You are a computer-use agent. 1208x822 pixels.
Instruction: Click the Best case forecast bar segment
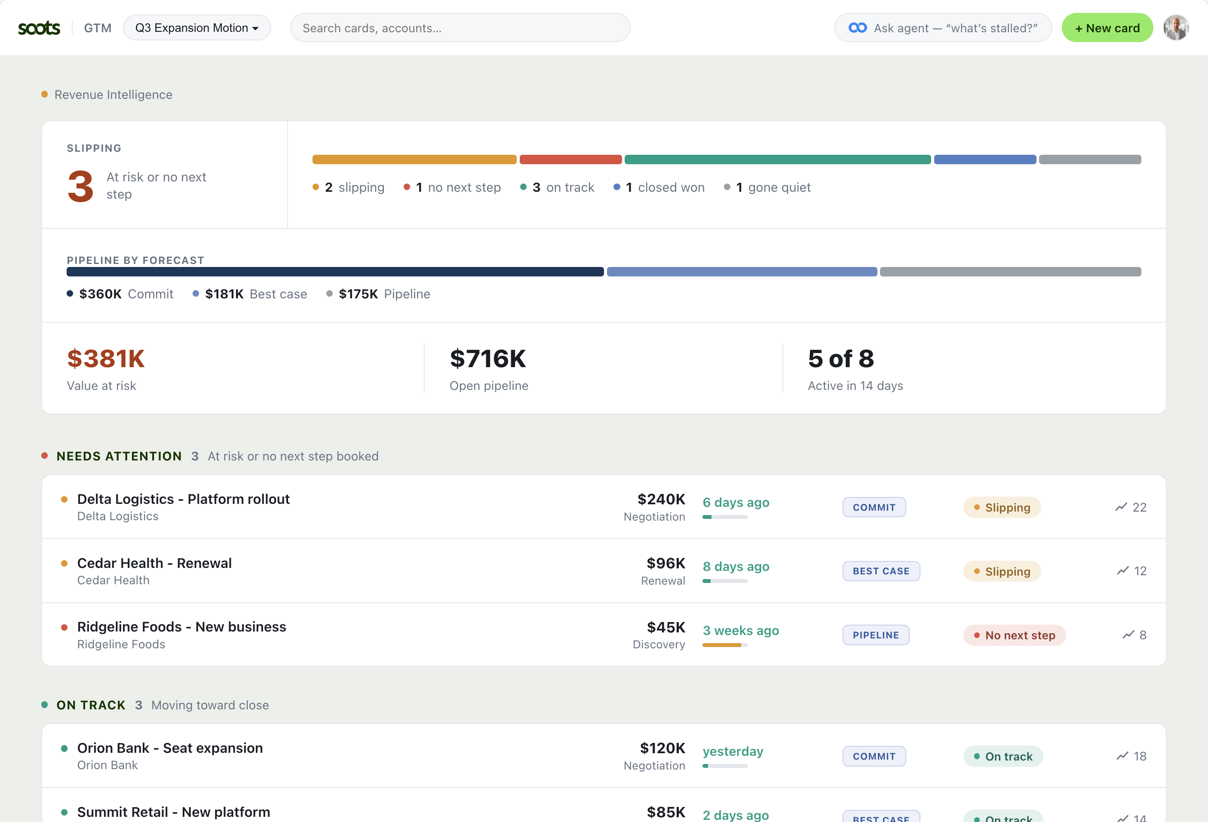coord(742,272)
